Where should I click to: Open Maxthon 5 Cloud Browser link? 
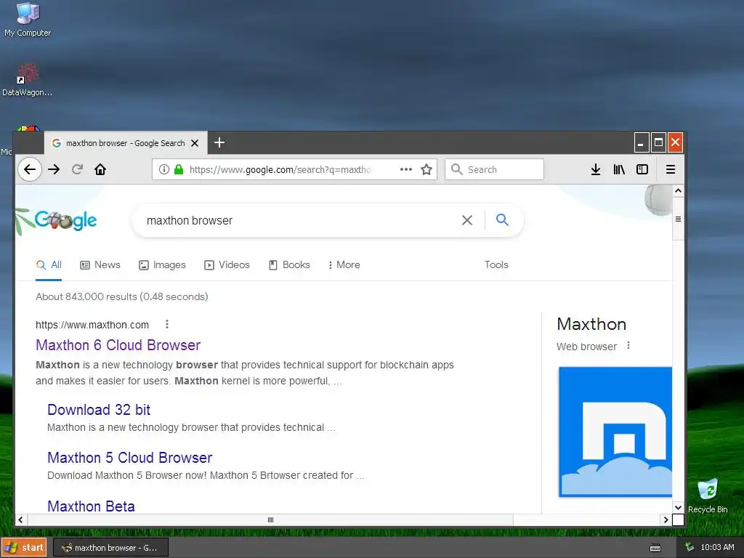pos(129,458)
